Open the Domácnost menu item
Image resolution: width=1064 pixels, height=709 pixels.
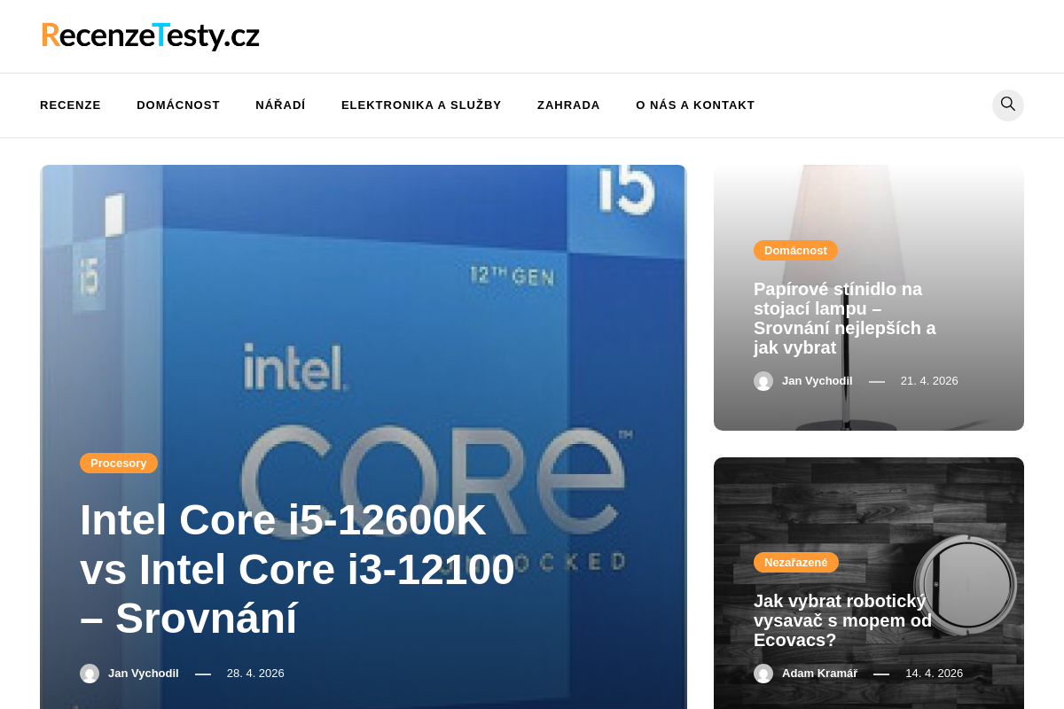pyautogui.click(x=178, y=105)
